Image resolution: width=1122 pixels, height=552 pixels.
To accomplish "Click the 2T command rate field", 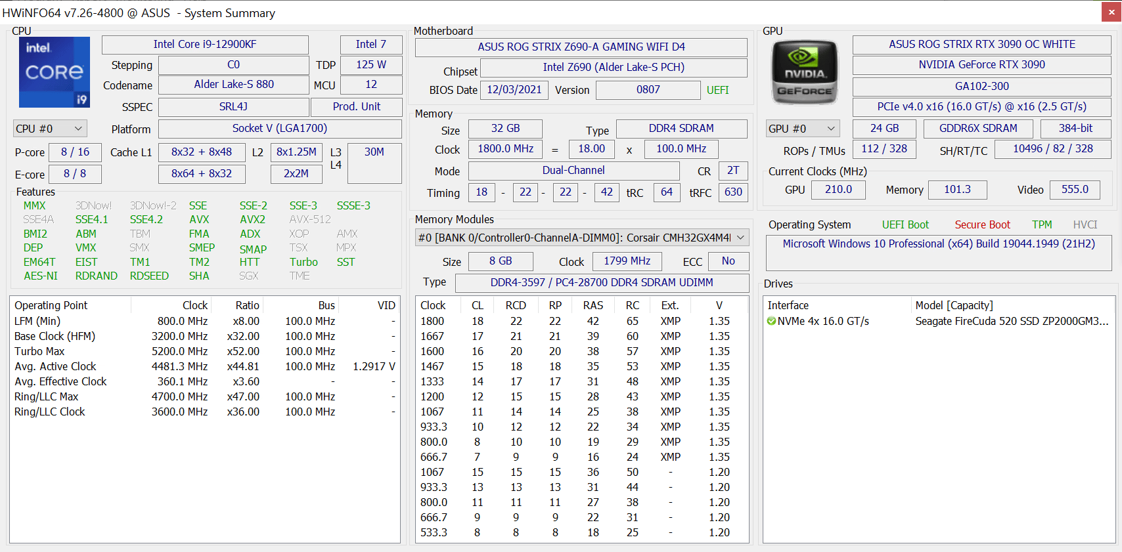I will click(x=733, y=171).
